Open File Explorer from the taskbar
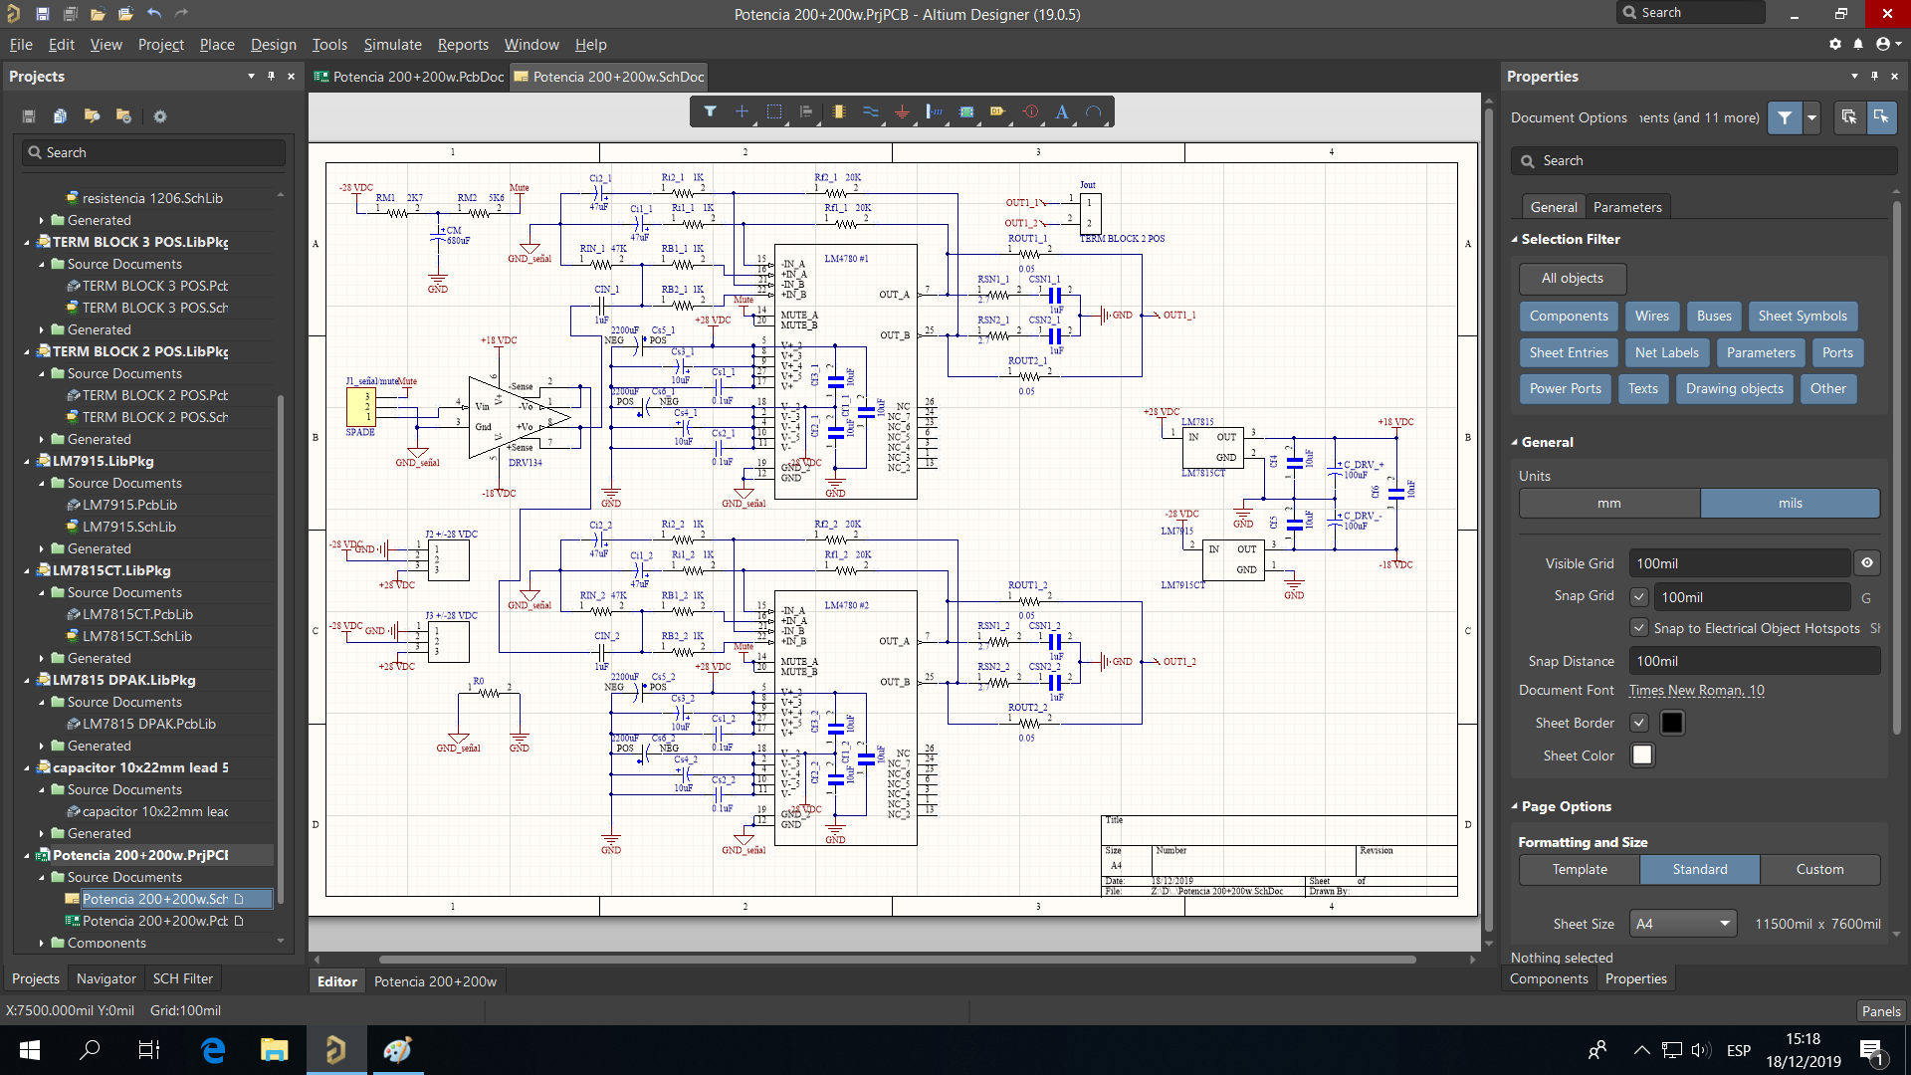The image size is (1911, 1075). coord(274,1050)
